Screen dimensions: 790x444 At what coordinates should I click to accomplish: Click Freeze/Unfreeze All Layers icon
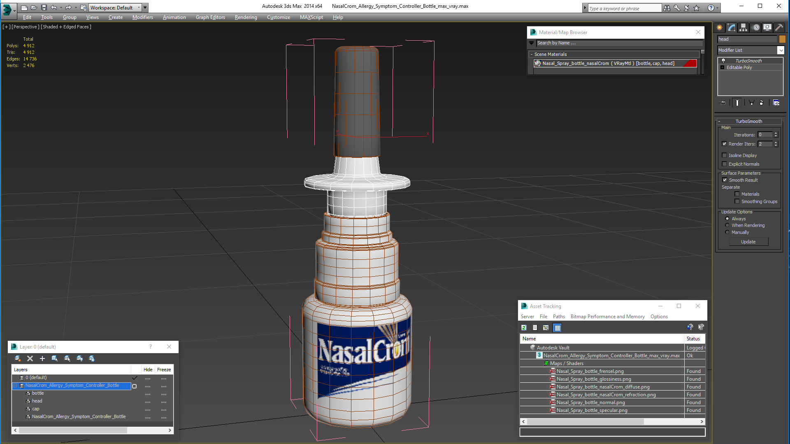pos(92,358)
